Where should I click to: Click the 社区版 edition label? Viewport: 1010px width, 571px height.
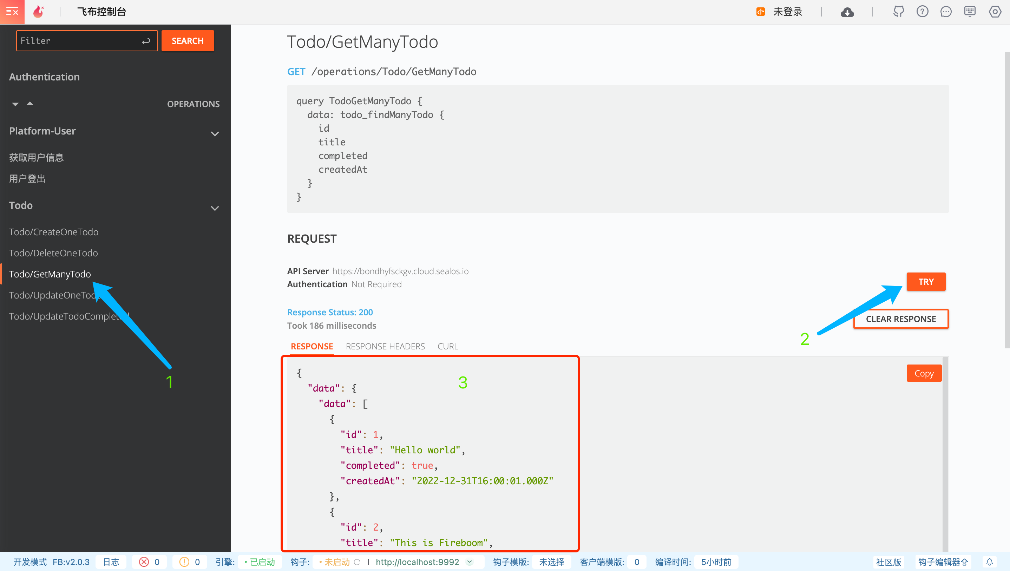pyautogui.click(x=888, y=562)
